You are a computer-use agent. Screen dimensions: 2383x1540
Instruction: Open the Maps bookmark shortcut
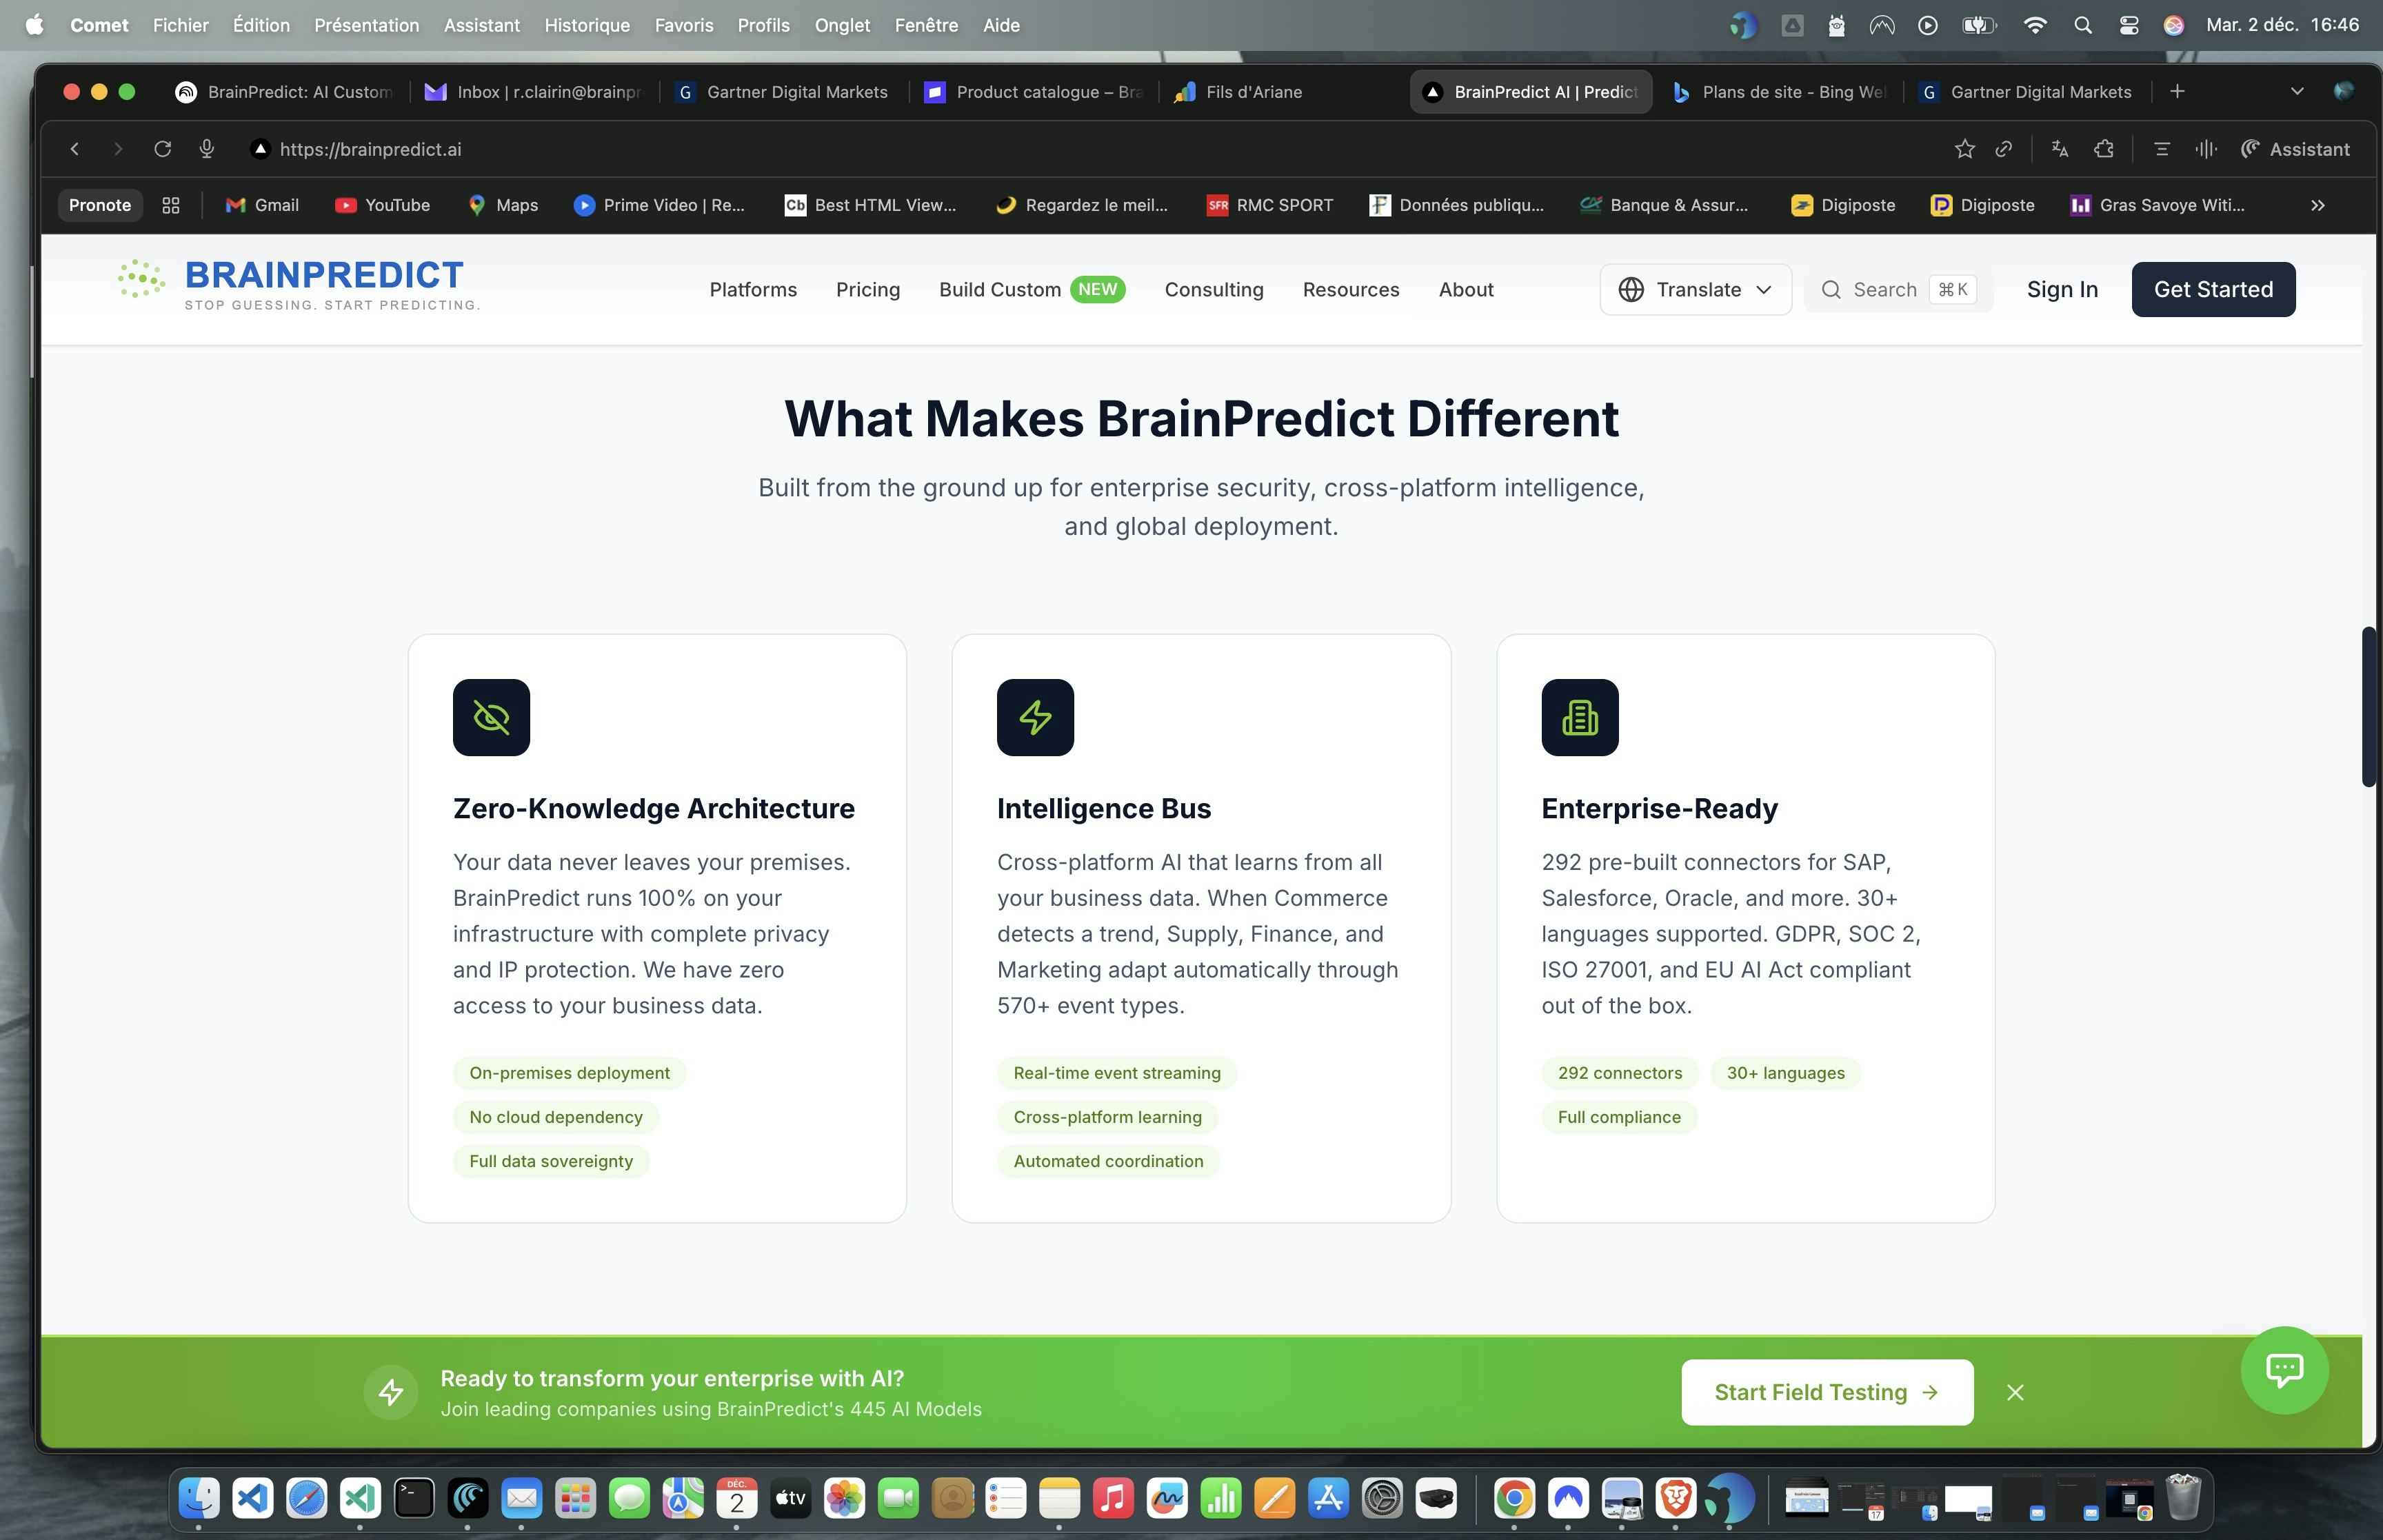(x=504, y=205)
